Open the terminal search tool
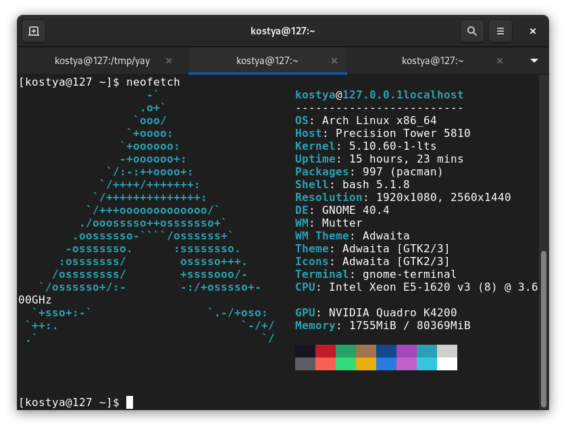 click(472, 31)
